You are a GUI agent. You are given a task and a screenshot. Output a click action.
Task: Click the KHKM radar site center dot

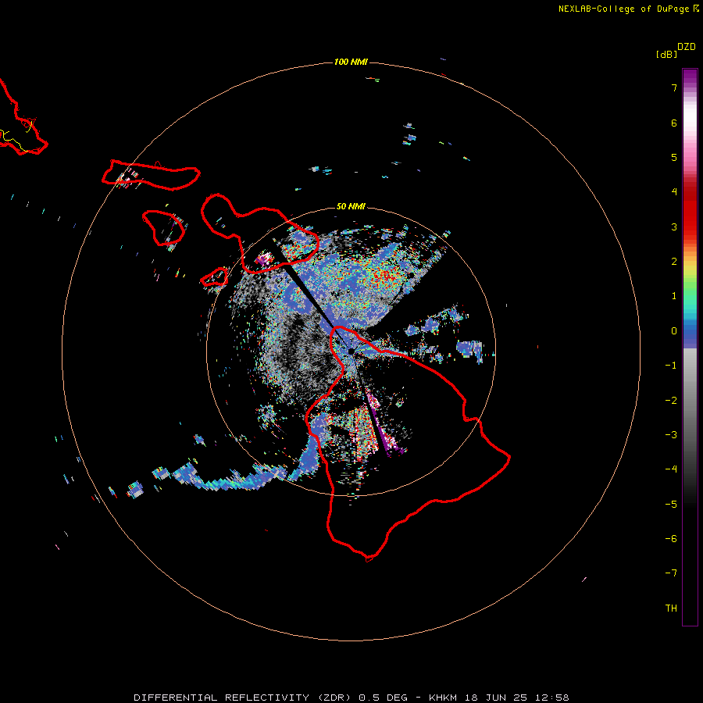point(351,351)
